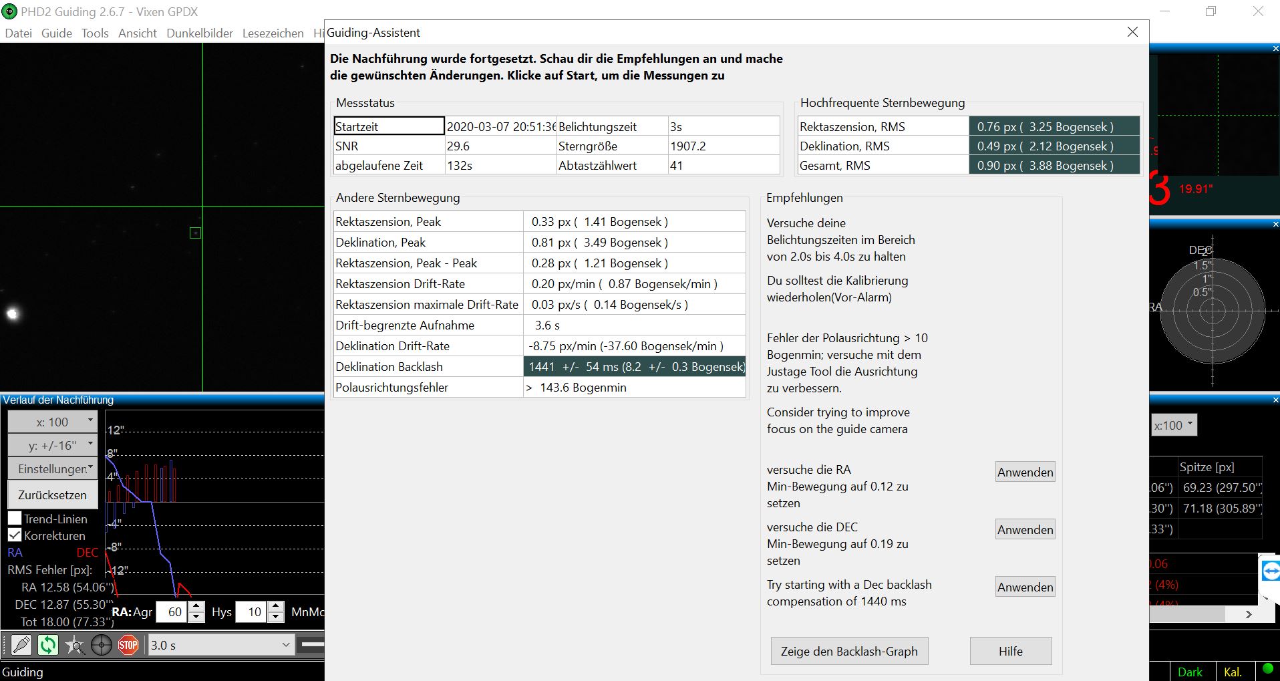Image resolution: width=1280 pixels, height=681 pixels.
Task: Apply RA Min-Bewegung 0.12 recommendation
Action: click(1025, 472)
